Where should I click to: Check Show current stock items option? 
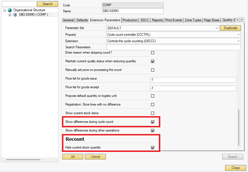coord(152,113)
